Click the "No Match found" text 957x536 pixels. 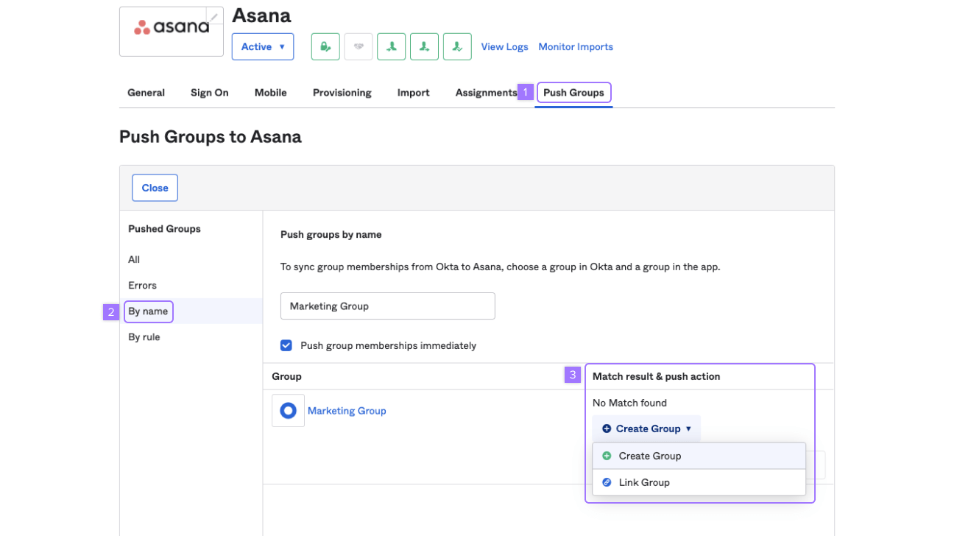pyautogui.click(x=630, y=403)
